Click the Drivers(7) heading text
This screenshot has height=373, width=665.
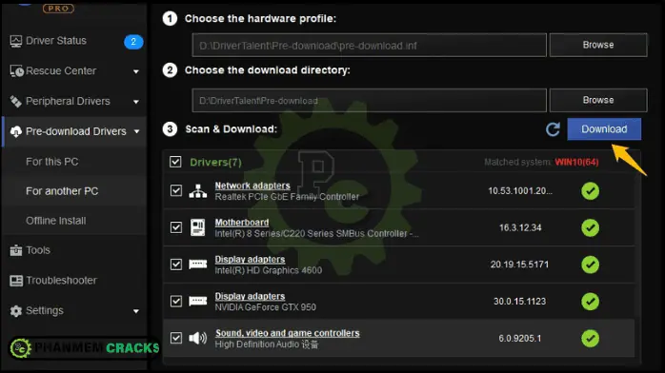coord(215,162)
